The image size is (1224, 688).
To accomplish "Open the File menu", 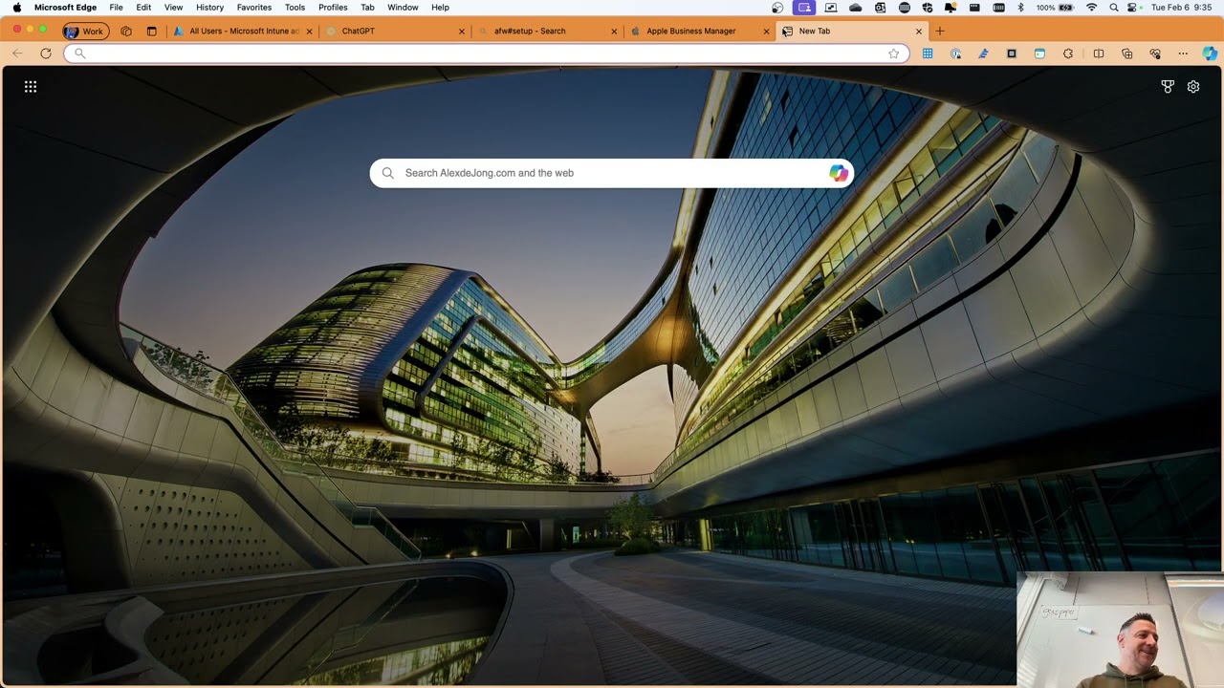I will 116,8.
